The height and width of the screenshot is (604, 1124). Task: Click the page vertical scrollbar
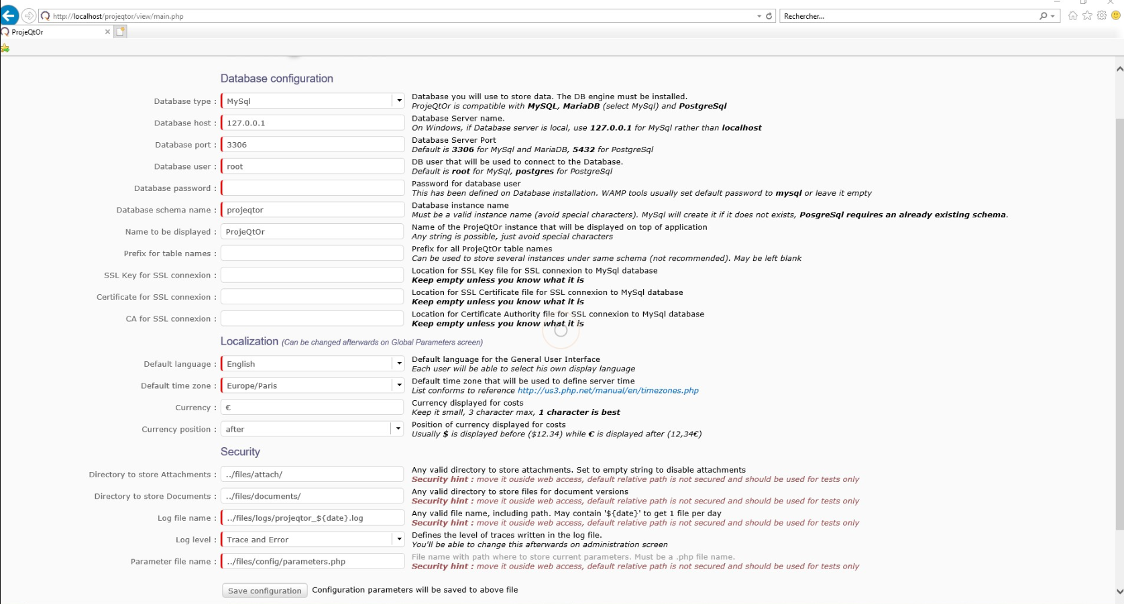pos(1119,322)
